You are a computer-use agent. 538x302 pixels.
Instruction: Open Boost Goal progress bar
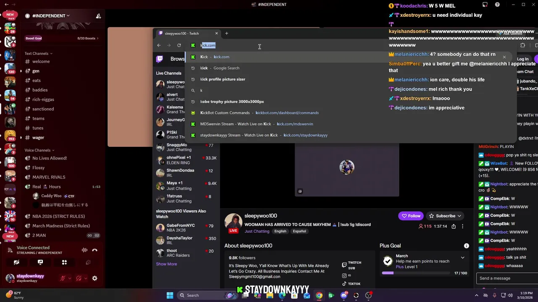62,38
